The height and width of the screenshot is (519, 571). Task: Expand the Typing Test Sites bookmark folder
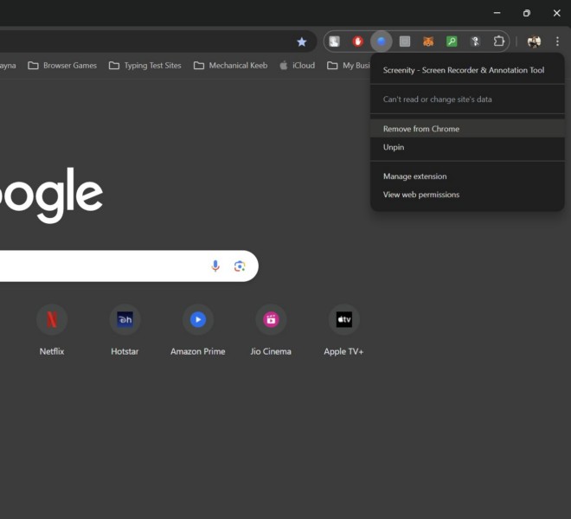click(x=144, y=66)
